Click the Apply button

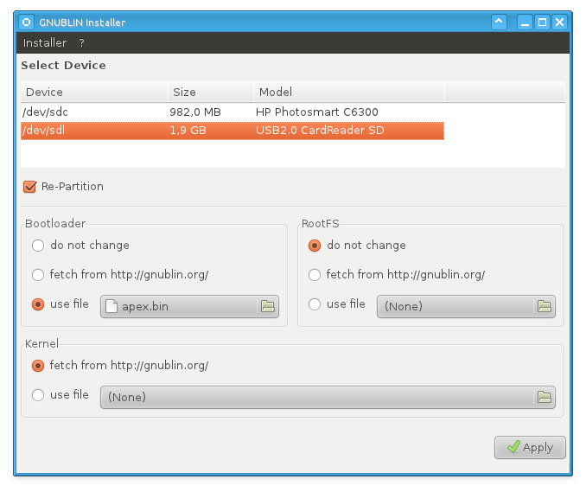(x=530, y=447)
